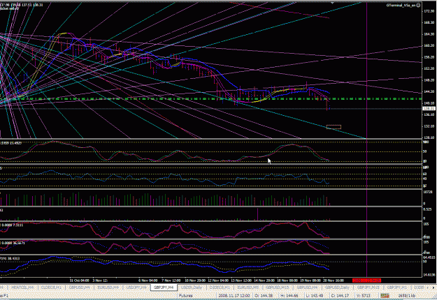
Task: Open the HEATOIL,H4 chart tab
Action: [22, 287]
